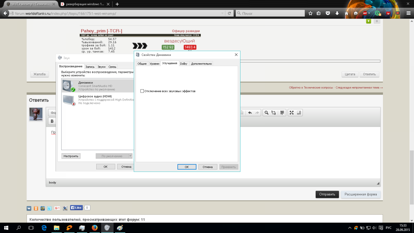This screenshot has height=233, width=414.
Task: Click the Цитата button
Action: click(350, 74)
